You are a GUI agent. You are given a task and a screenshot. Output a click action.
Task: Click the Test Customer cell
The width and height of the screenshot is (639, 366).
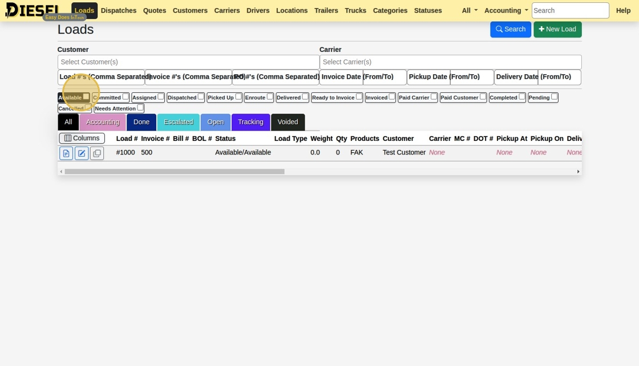(404, 152)
